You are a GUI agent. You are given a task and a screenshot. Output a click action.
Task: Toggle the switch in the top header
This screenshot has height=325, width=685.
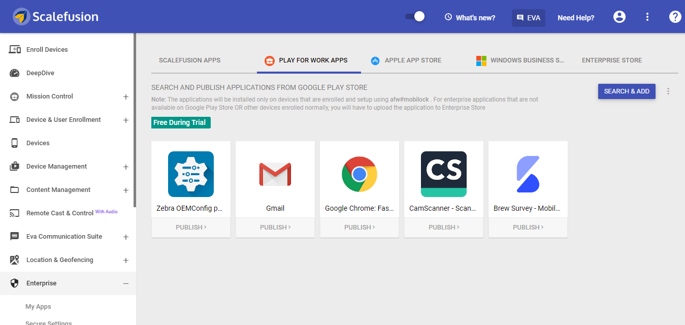(x=415, y=17)
